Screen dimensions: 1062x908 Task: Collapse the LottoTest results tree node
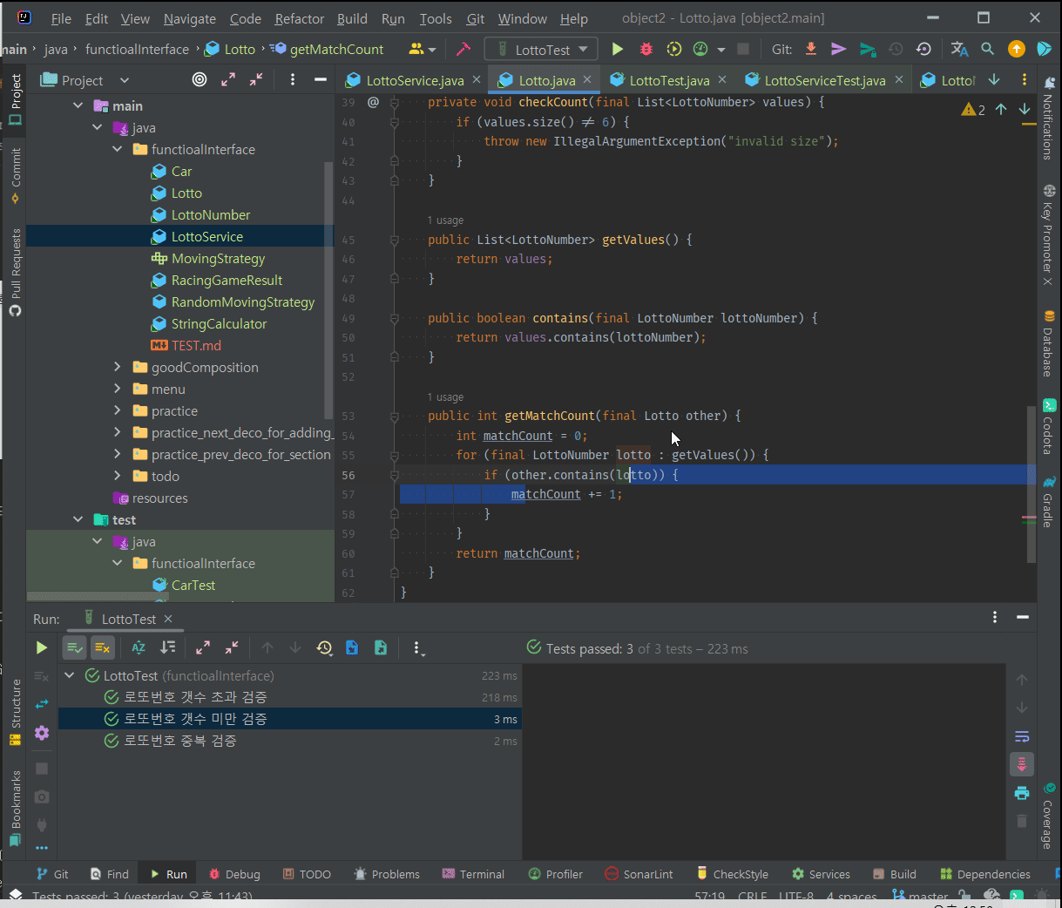[x=70, y=675]
